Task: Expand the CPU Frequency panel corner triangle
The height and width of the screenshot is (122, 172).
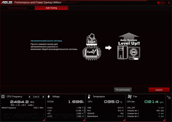Action: 44,120
